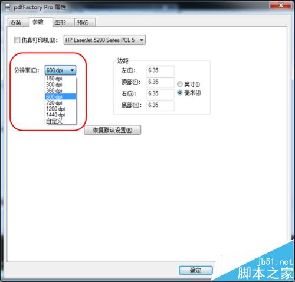Open the 图形 tab
295x282 pixels.
tap(63, 22)
